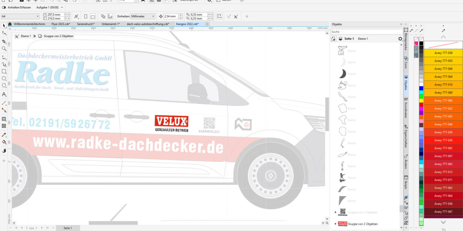463x231 pixels.
Task: Switch to Flyer 2023.cdr tab
Action: (60, 24)
